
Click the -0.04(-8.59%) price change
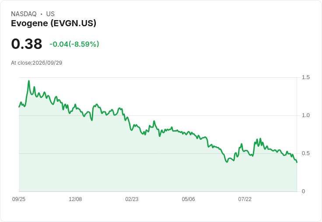tap(74, 44)
